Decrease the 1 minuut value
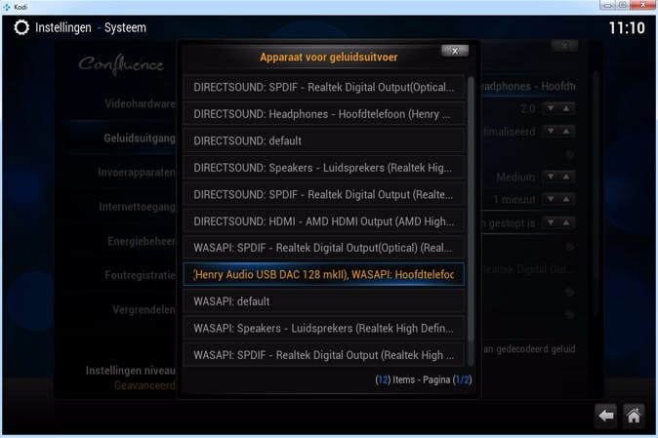Viewport: 658px width, 438px height. point(551,199)
